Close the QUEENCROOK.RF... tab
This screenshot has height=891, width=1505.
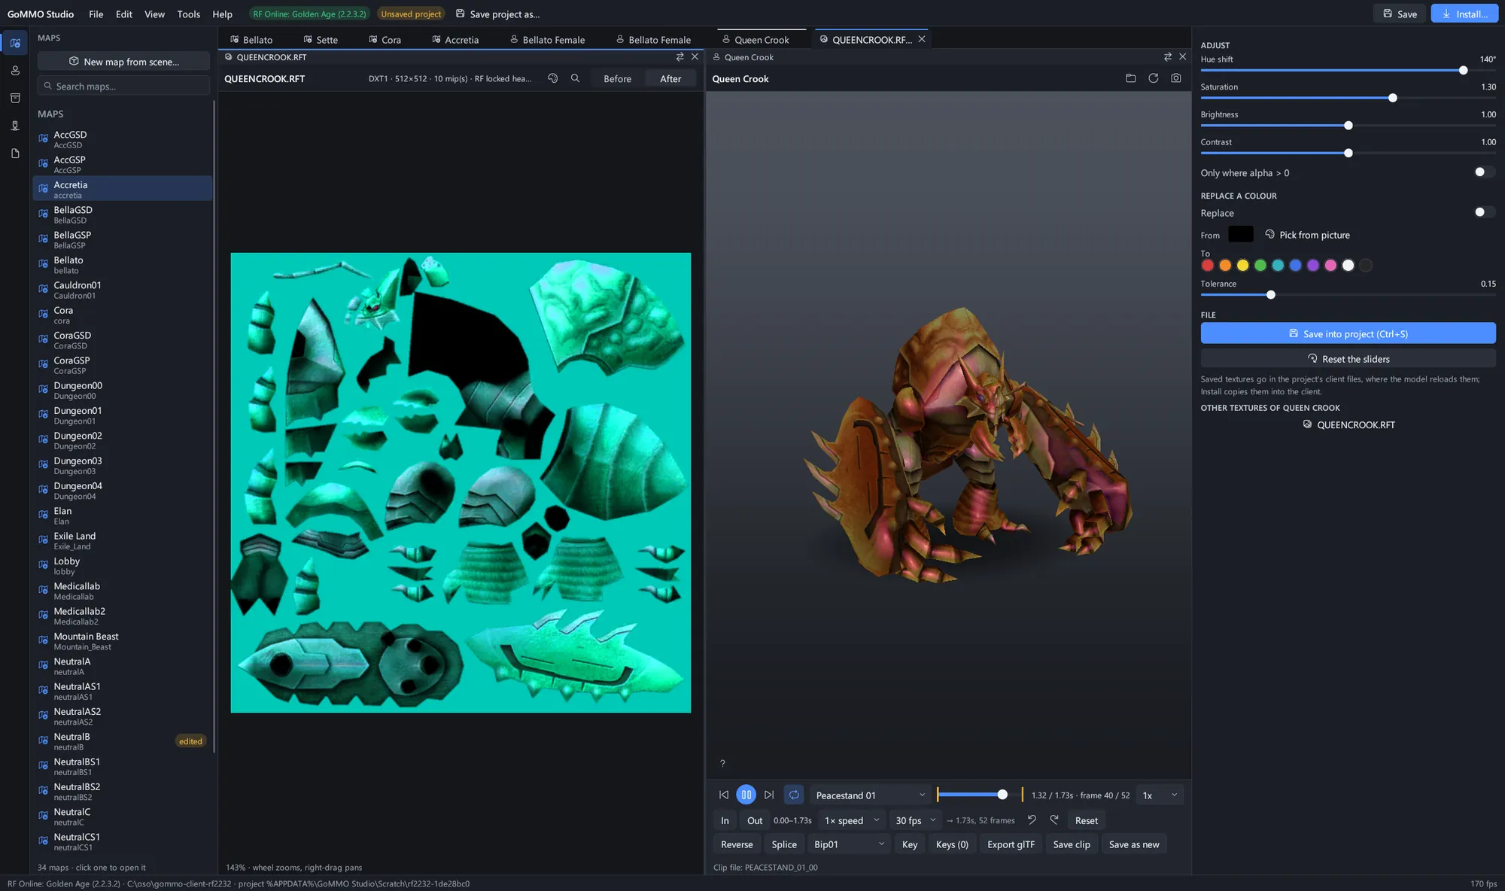(x=921, y=39)
